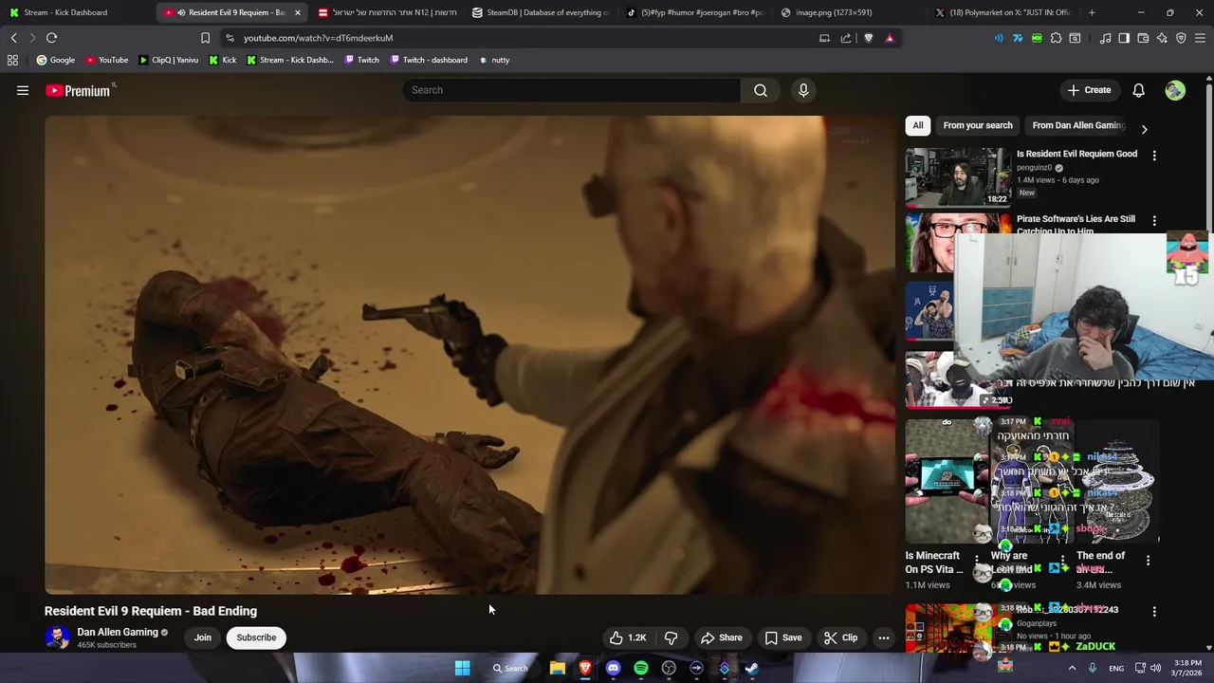The width and height of the screenshot is (1214, 683).
Task: Open the nutty bookmark
Action: point(494,60)
